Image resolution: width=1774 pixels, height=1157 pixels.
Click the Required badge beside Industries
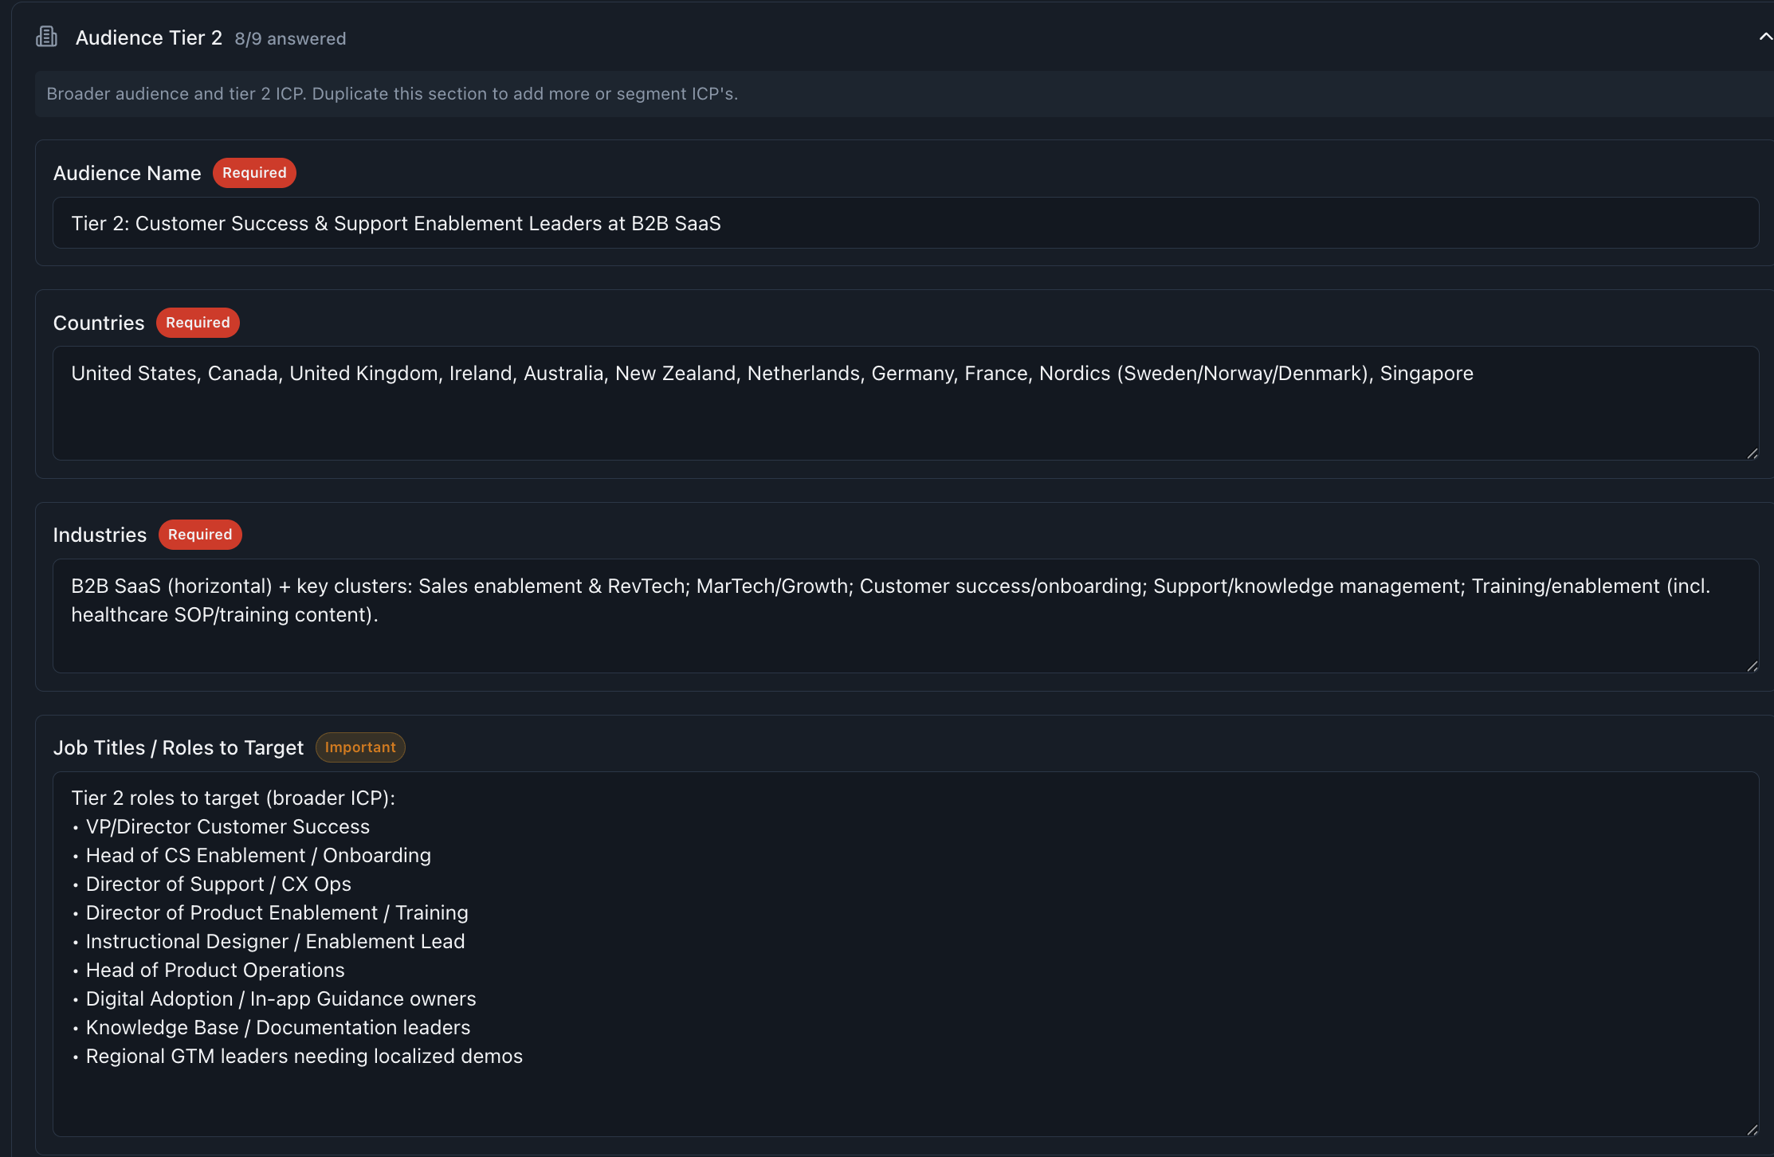tap(200, 535)
